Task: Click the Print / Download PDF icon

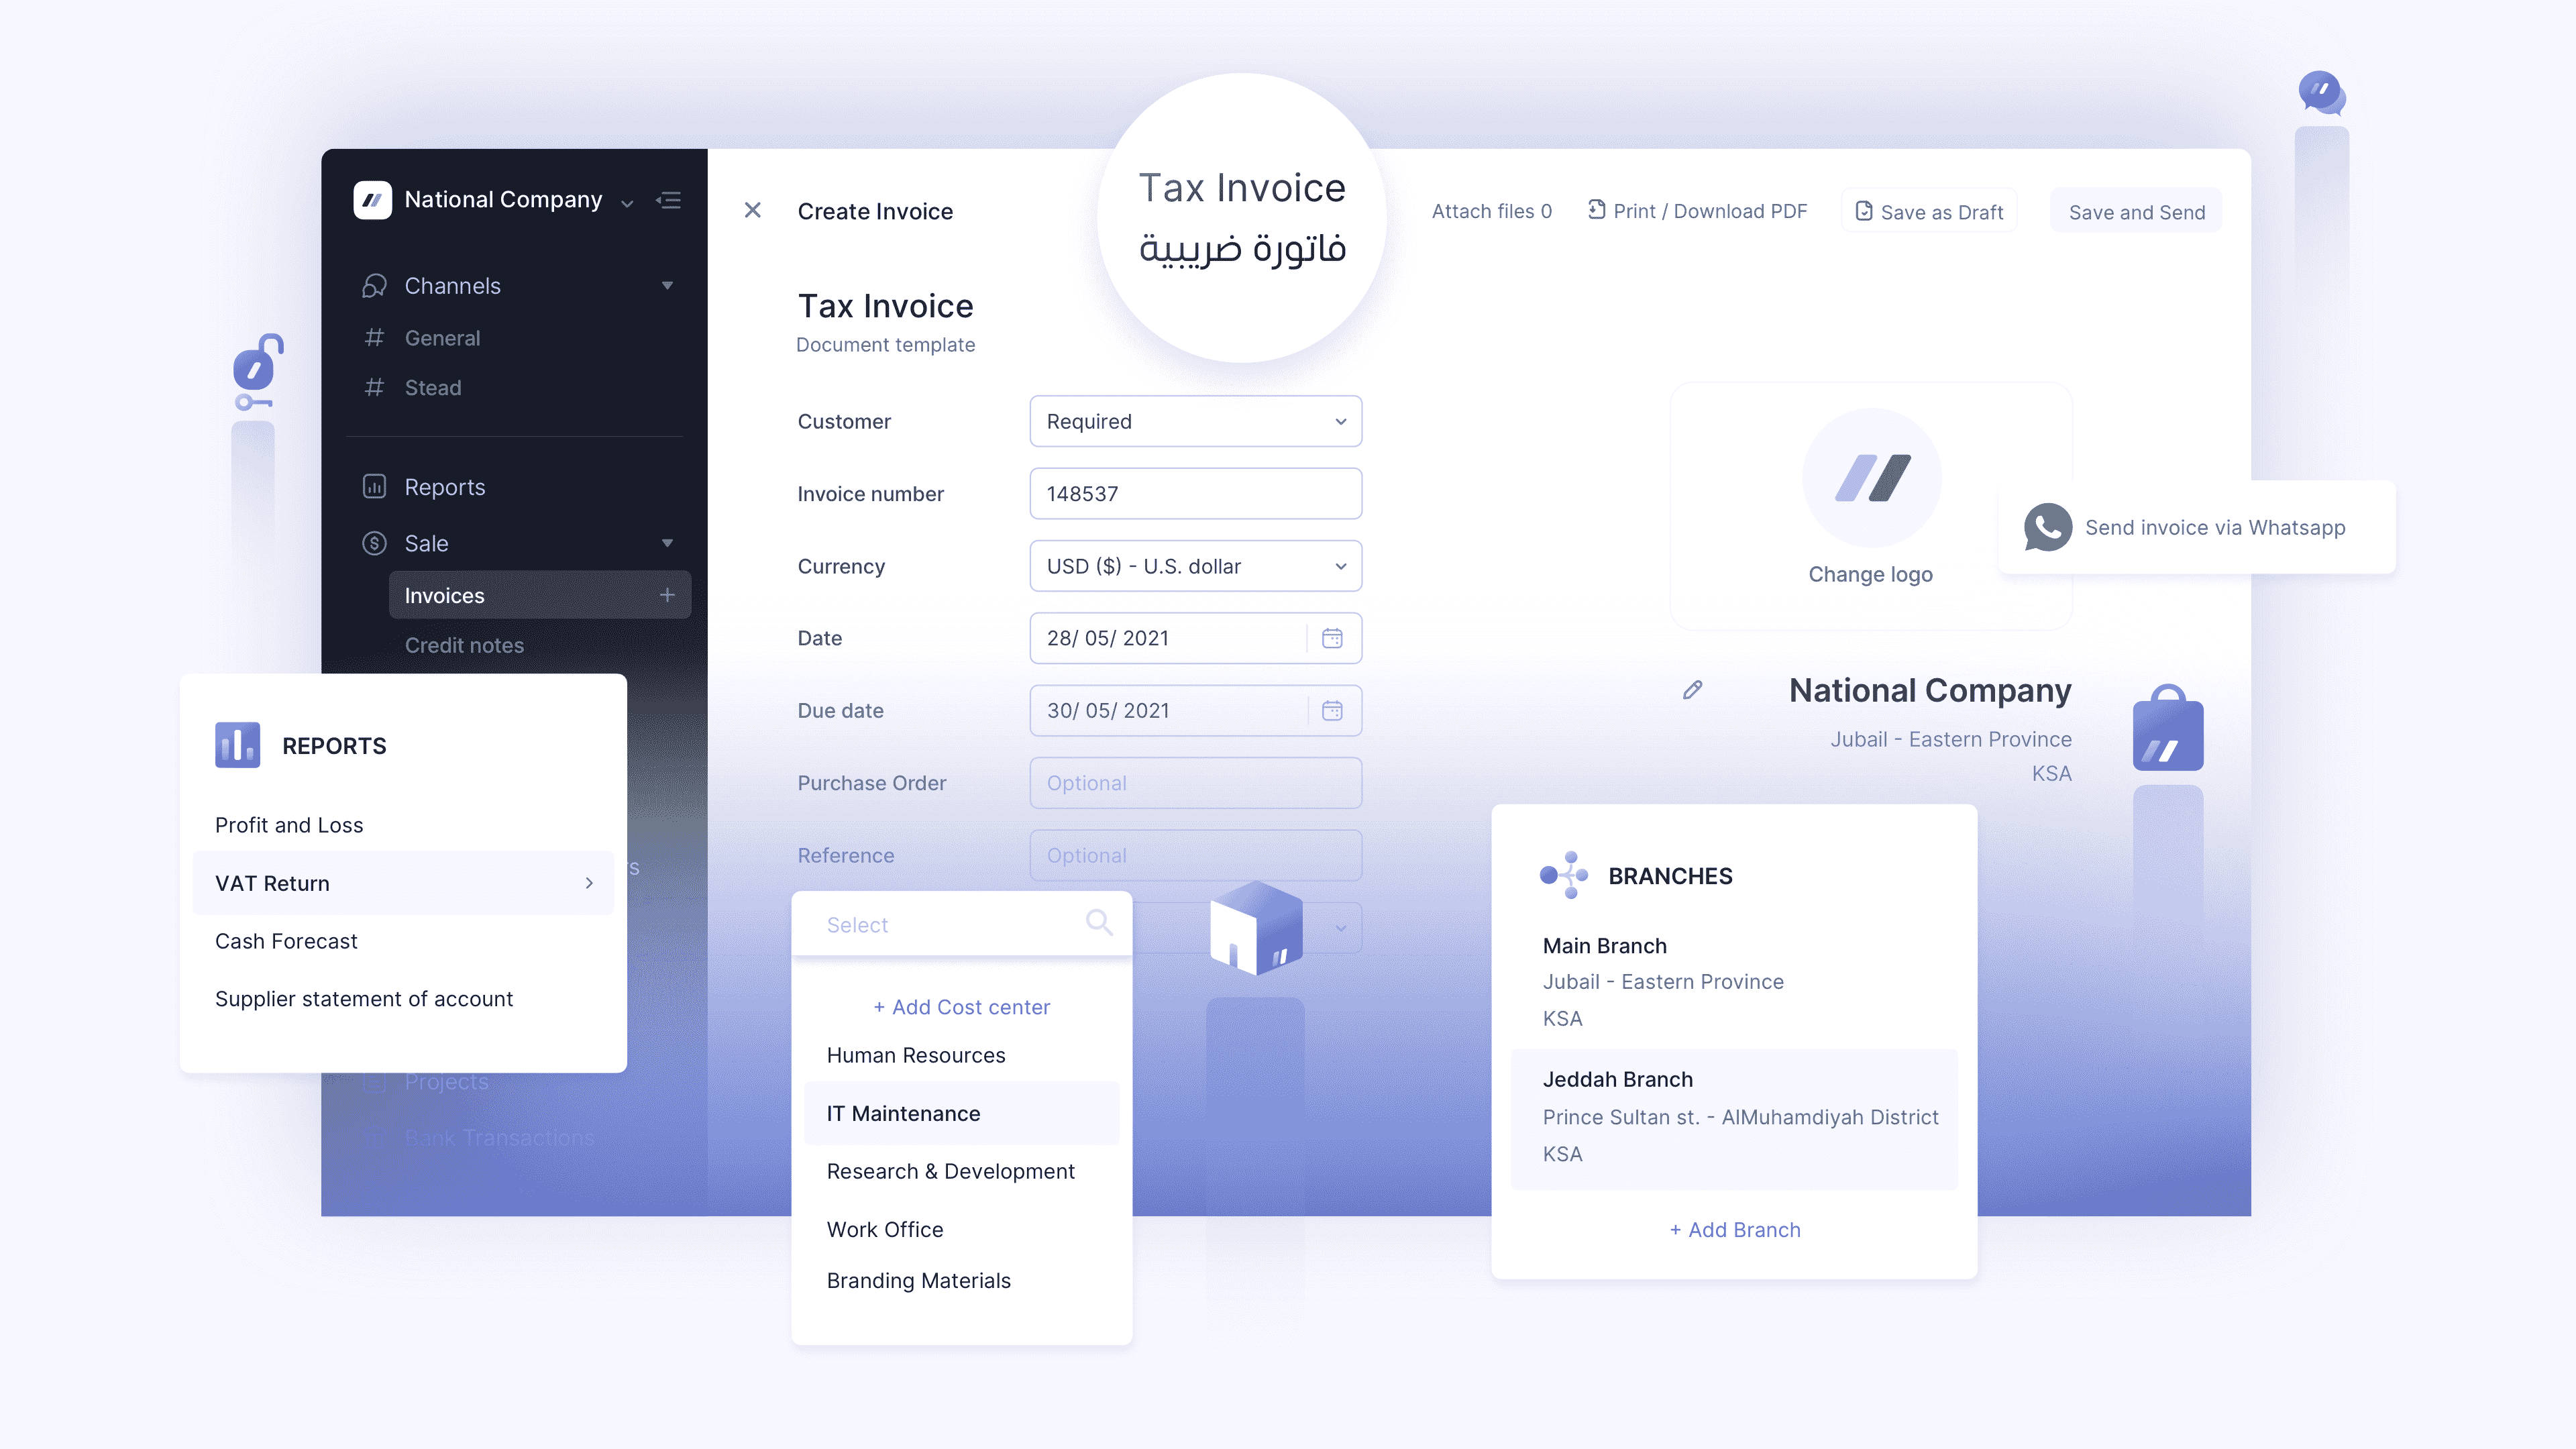Action: click(1593, 211)
